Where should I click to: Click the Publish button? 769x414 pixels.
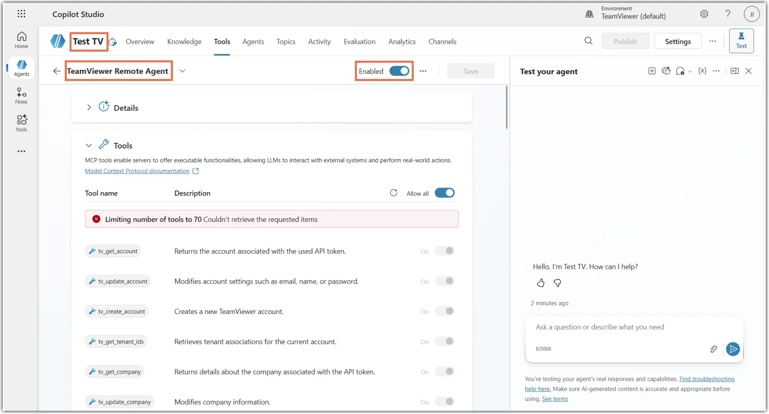point(625,41)
